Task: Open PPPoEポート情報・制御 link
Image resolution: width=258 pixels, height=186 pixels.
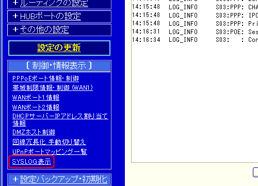Action: 45,79
